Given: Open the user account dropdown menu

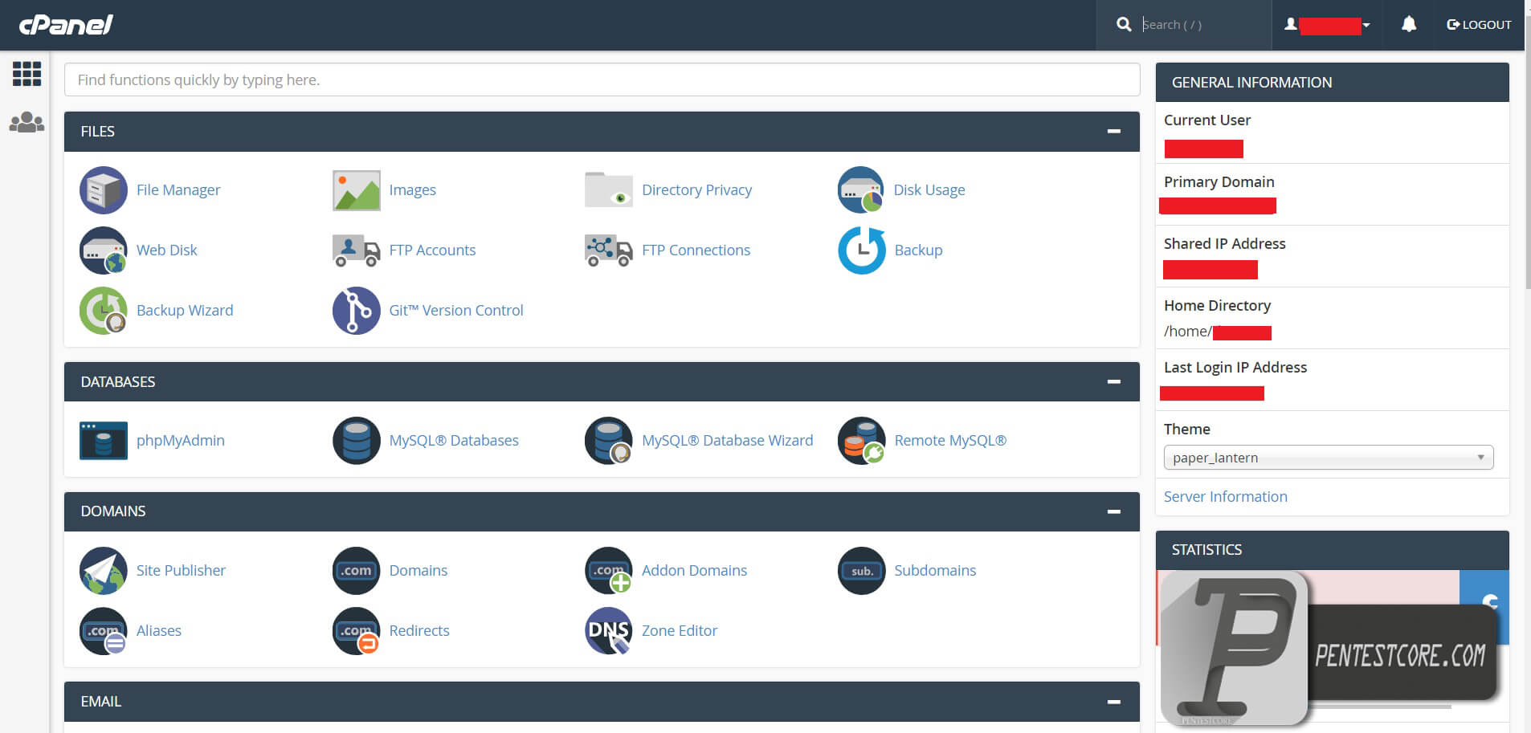Looking at the screenshot, I should [x=1327, y=25].
